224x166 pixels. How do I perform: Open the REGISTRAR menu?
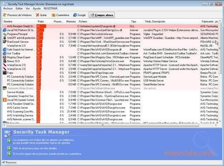(x=51, y=9)
